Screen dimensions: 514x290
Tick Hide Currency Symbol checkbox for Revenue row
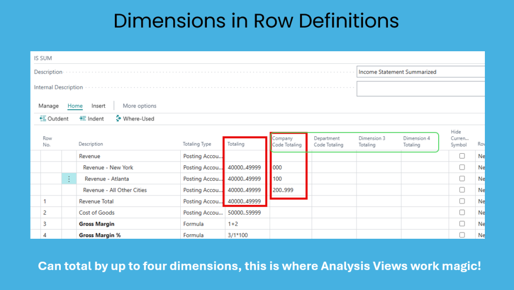coord(462,156)
